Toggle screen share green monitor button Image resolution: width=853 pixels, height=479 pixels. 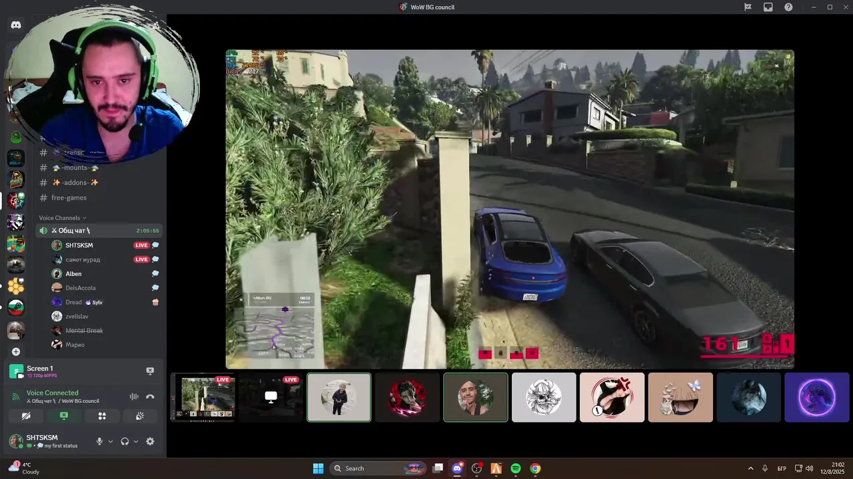(x=64, y=416)
